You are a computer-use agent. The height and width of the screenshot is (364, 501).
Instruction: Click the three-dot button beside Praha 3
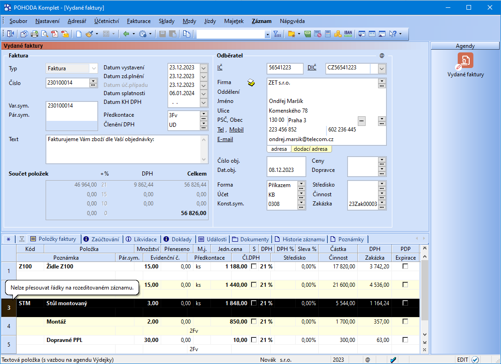[361, 121]
